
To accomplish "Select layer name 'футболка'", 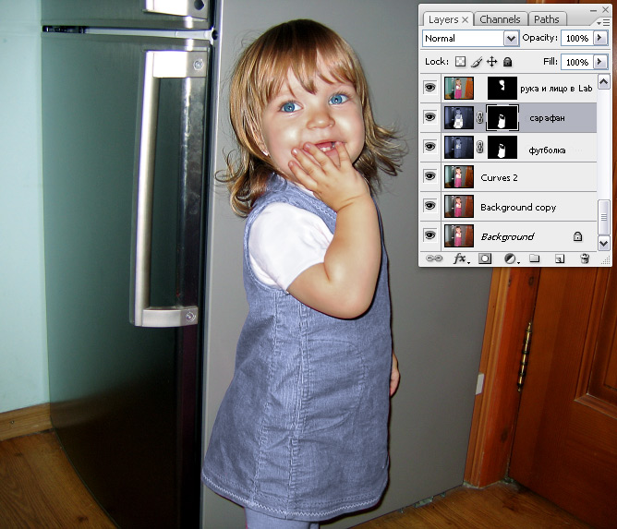I will (x=547, y=150).
